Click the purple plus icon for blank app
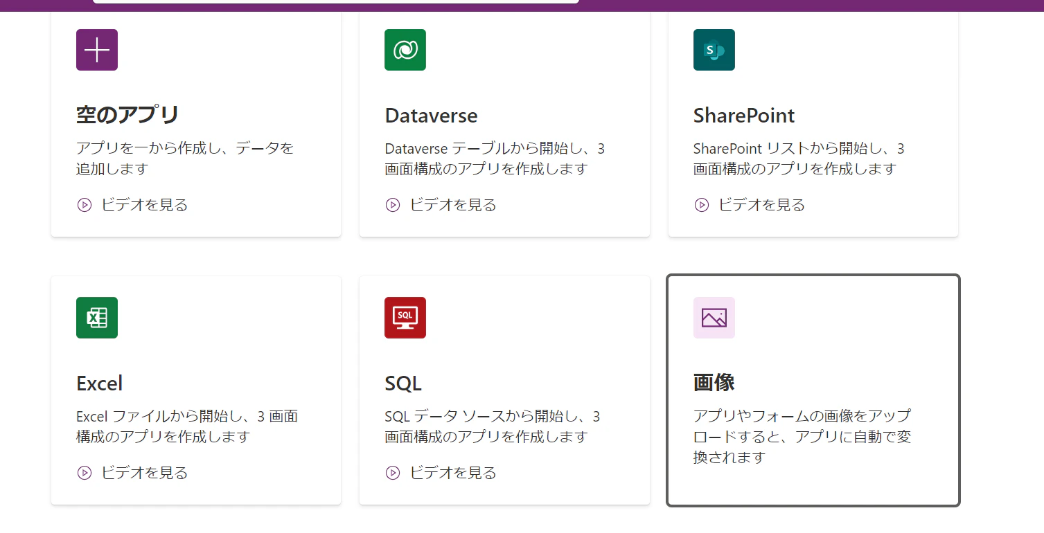Image resolution: width=1044 pixels, height=533 pixels. tap(97, 50)
